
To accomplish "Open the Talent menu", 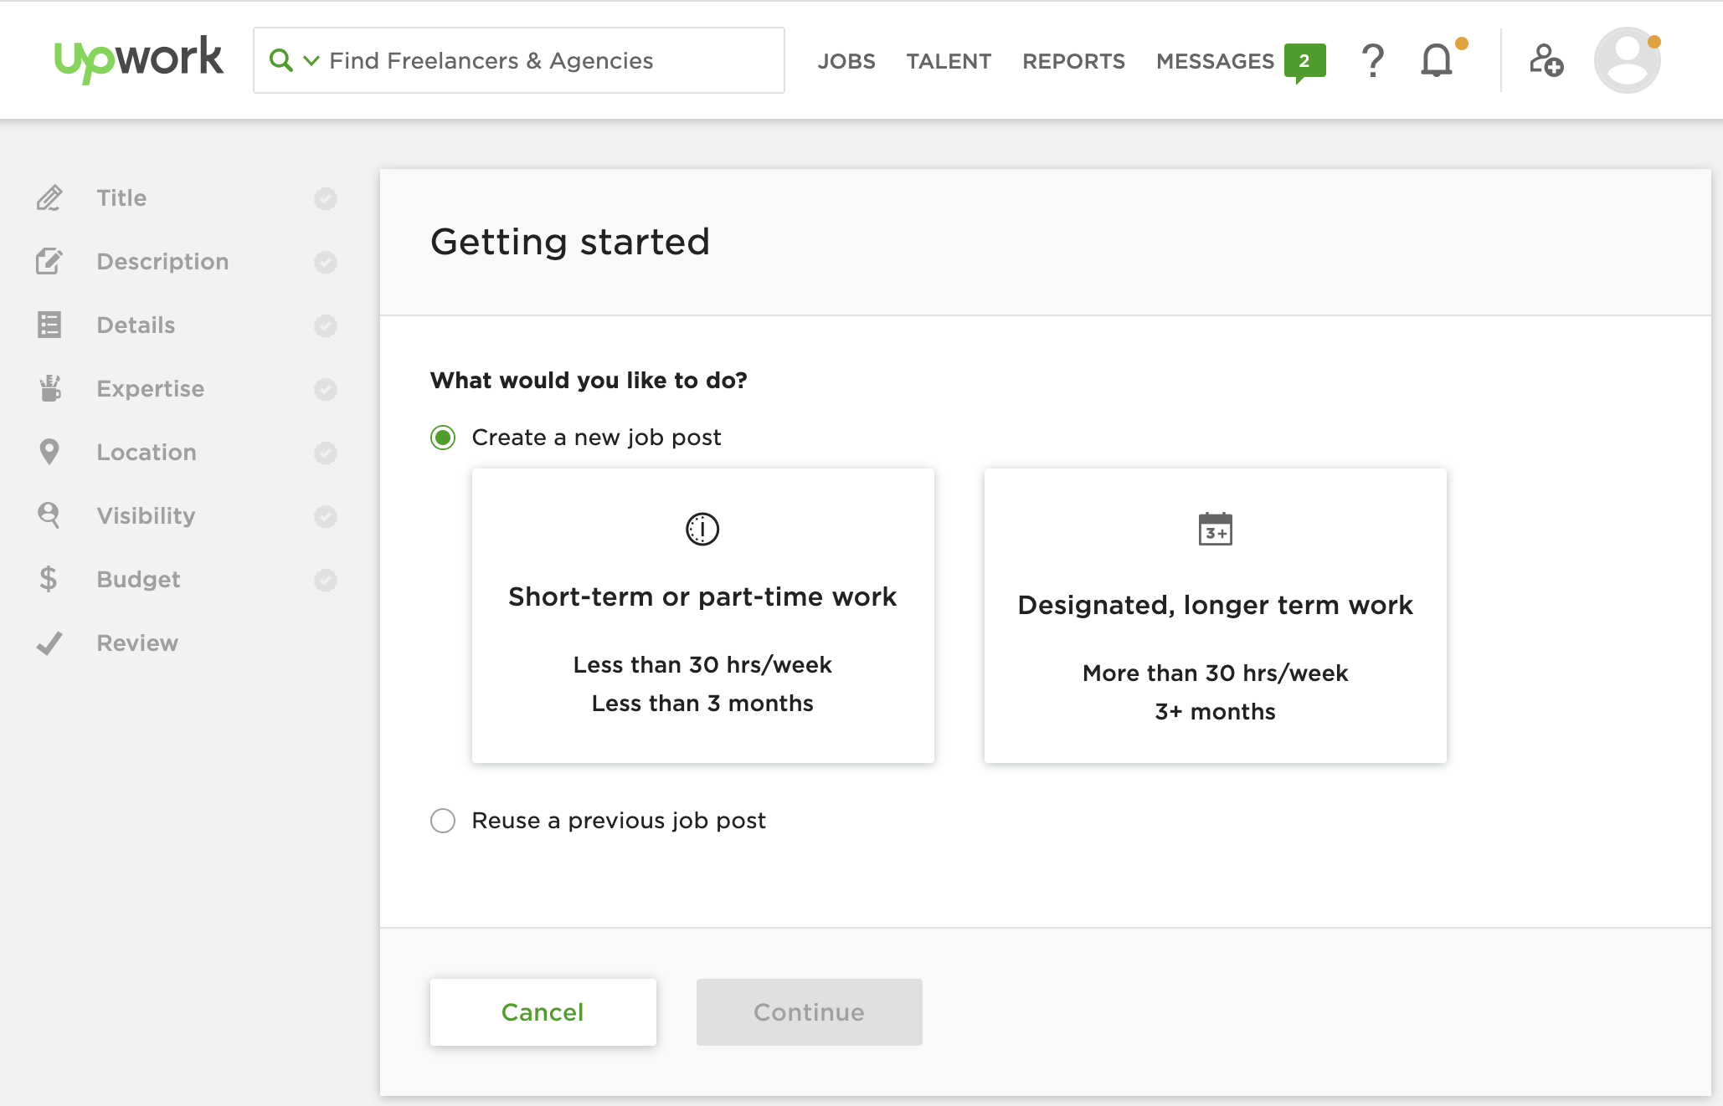I will [x=948, y=61].
